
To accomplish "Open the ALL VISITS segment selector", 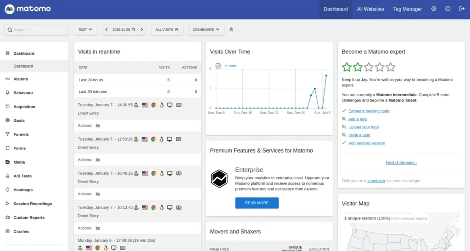I will click(167, 29).
